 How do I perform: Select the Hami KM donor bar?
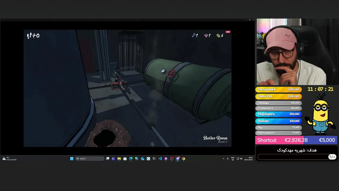(x=278, y=96)
